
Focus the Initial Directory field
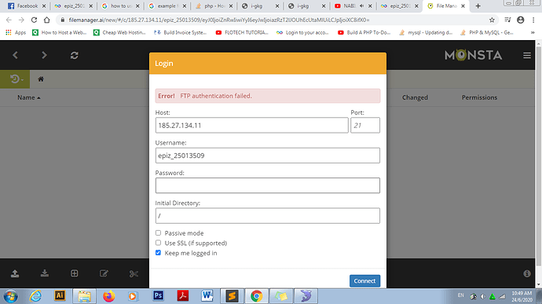pyautogui.click(x=268, y=216)
